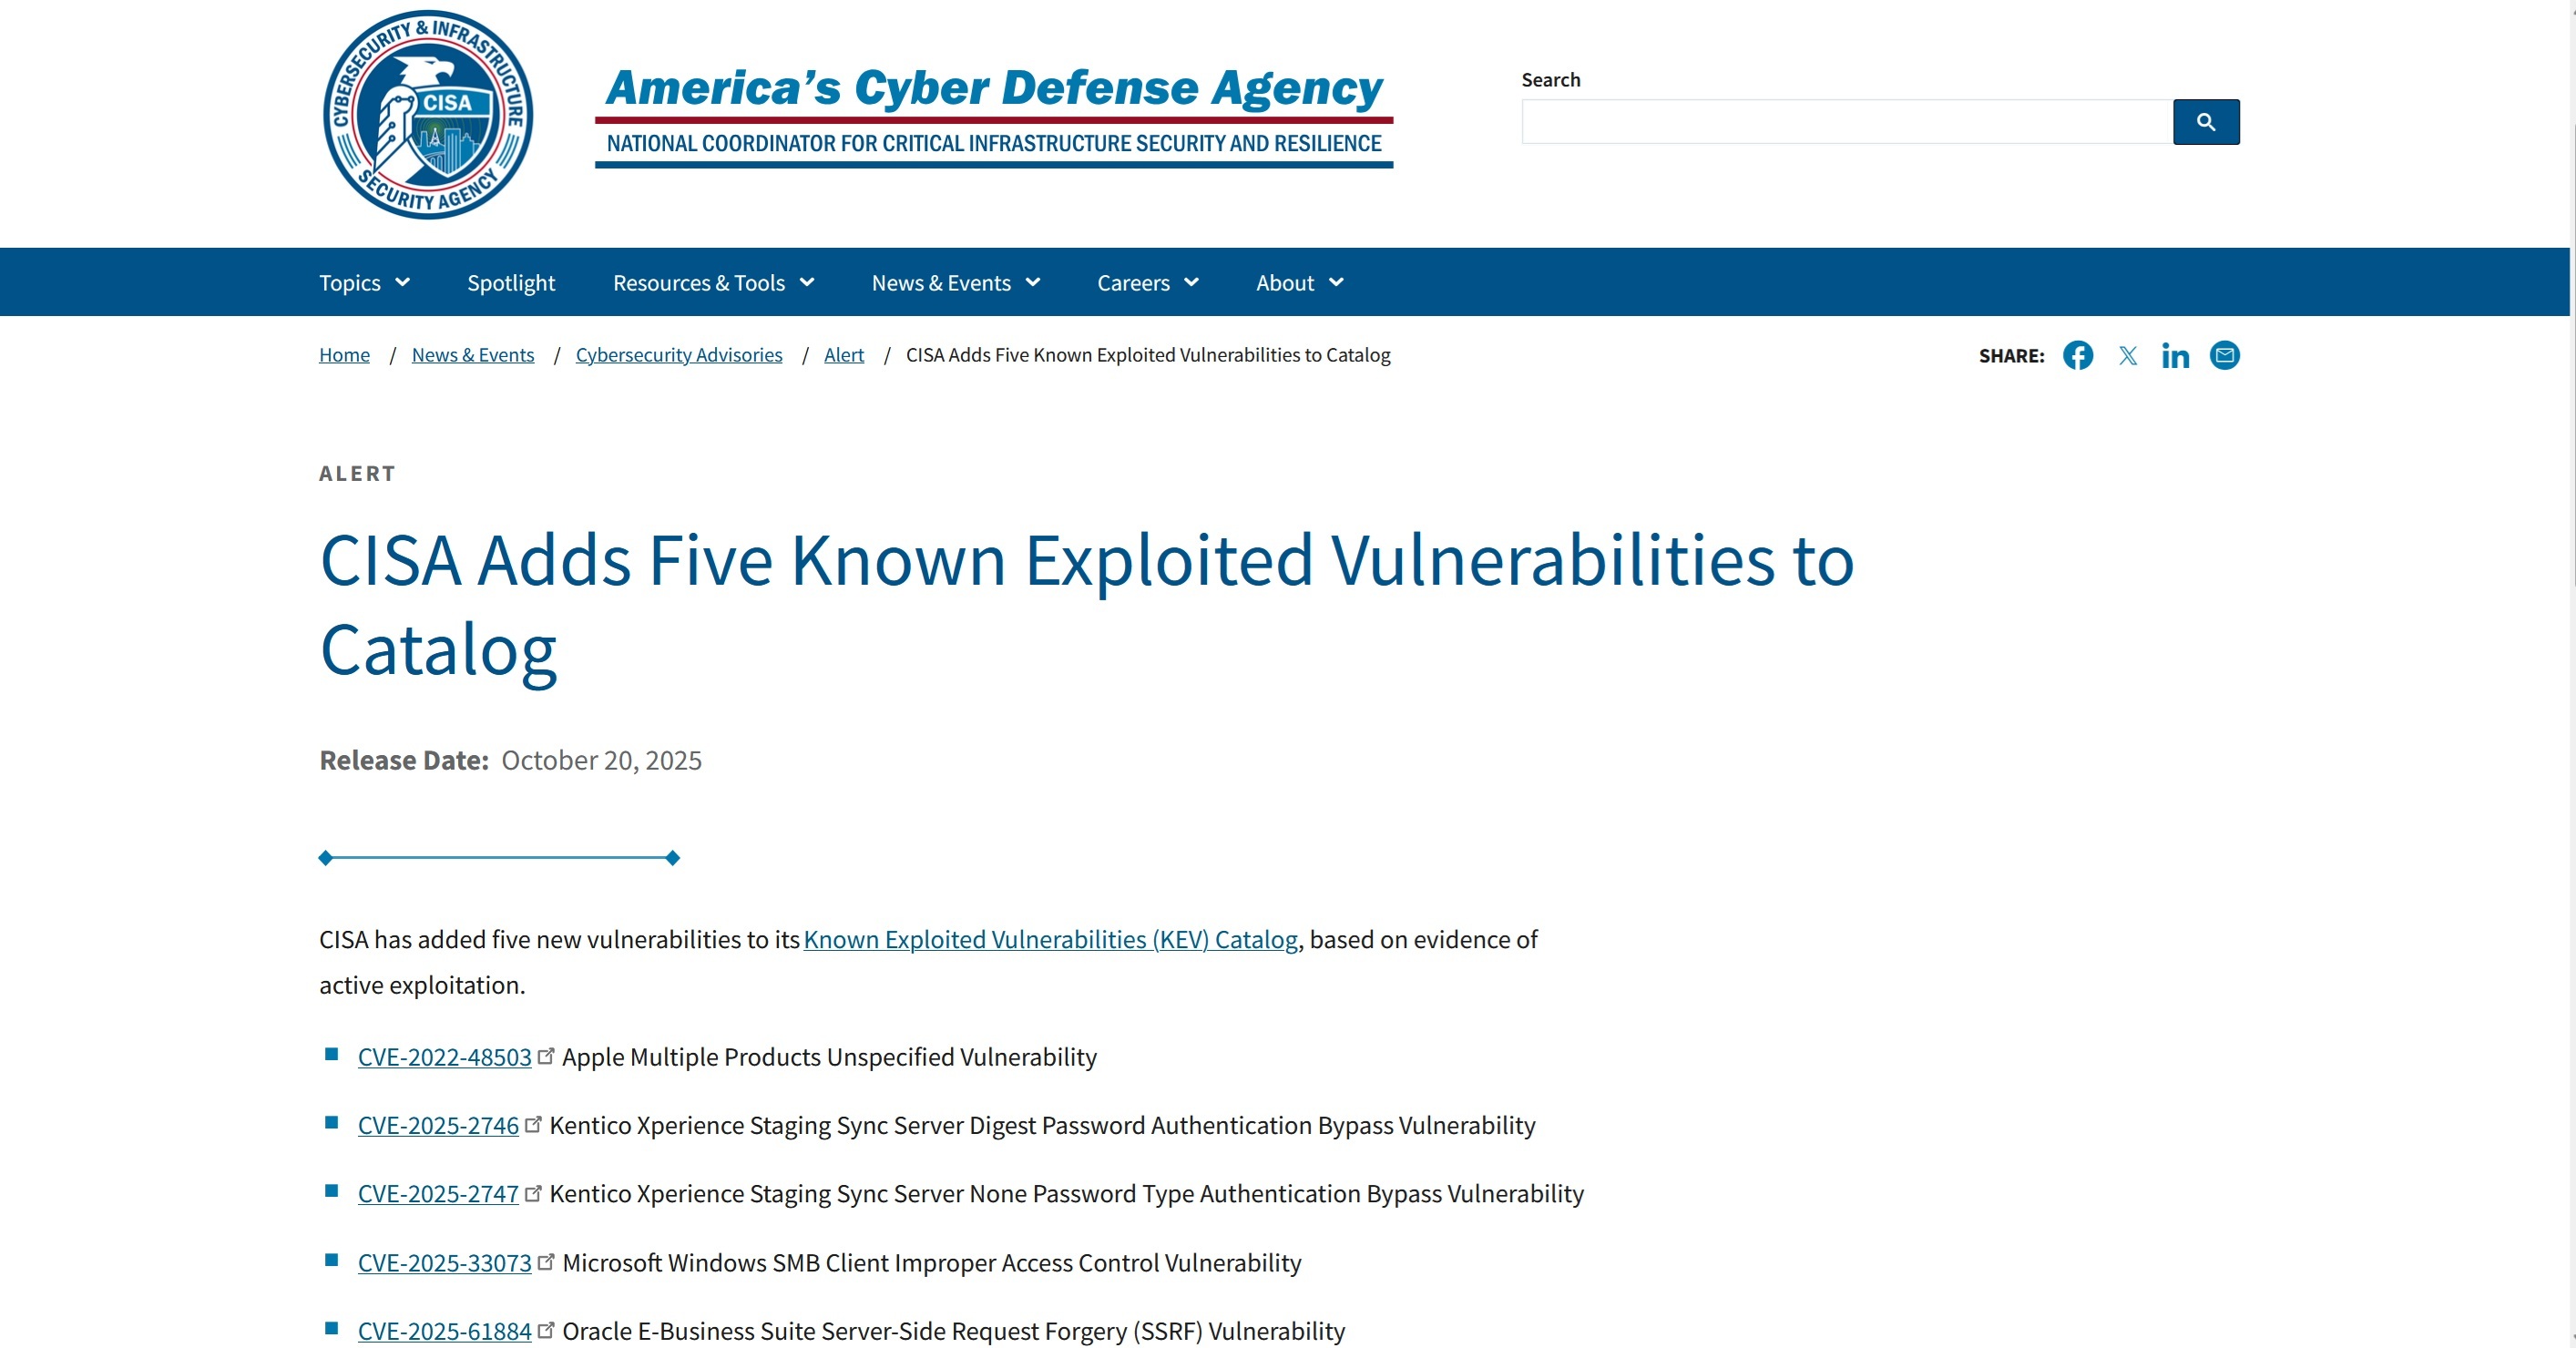This screenshot has width=2576, height=1348.
Task: Expand the Resources & Tools menu
Action: pos(713,283)
